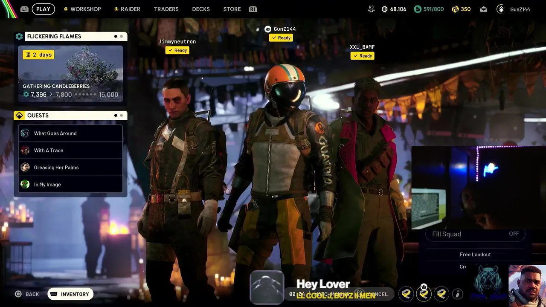
Task: Click the squad leader icon beside GunZ144
Action: [268, 29]
